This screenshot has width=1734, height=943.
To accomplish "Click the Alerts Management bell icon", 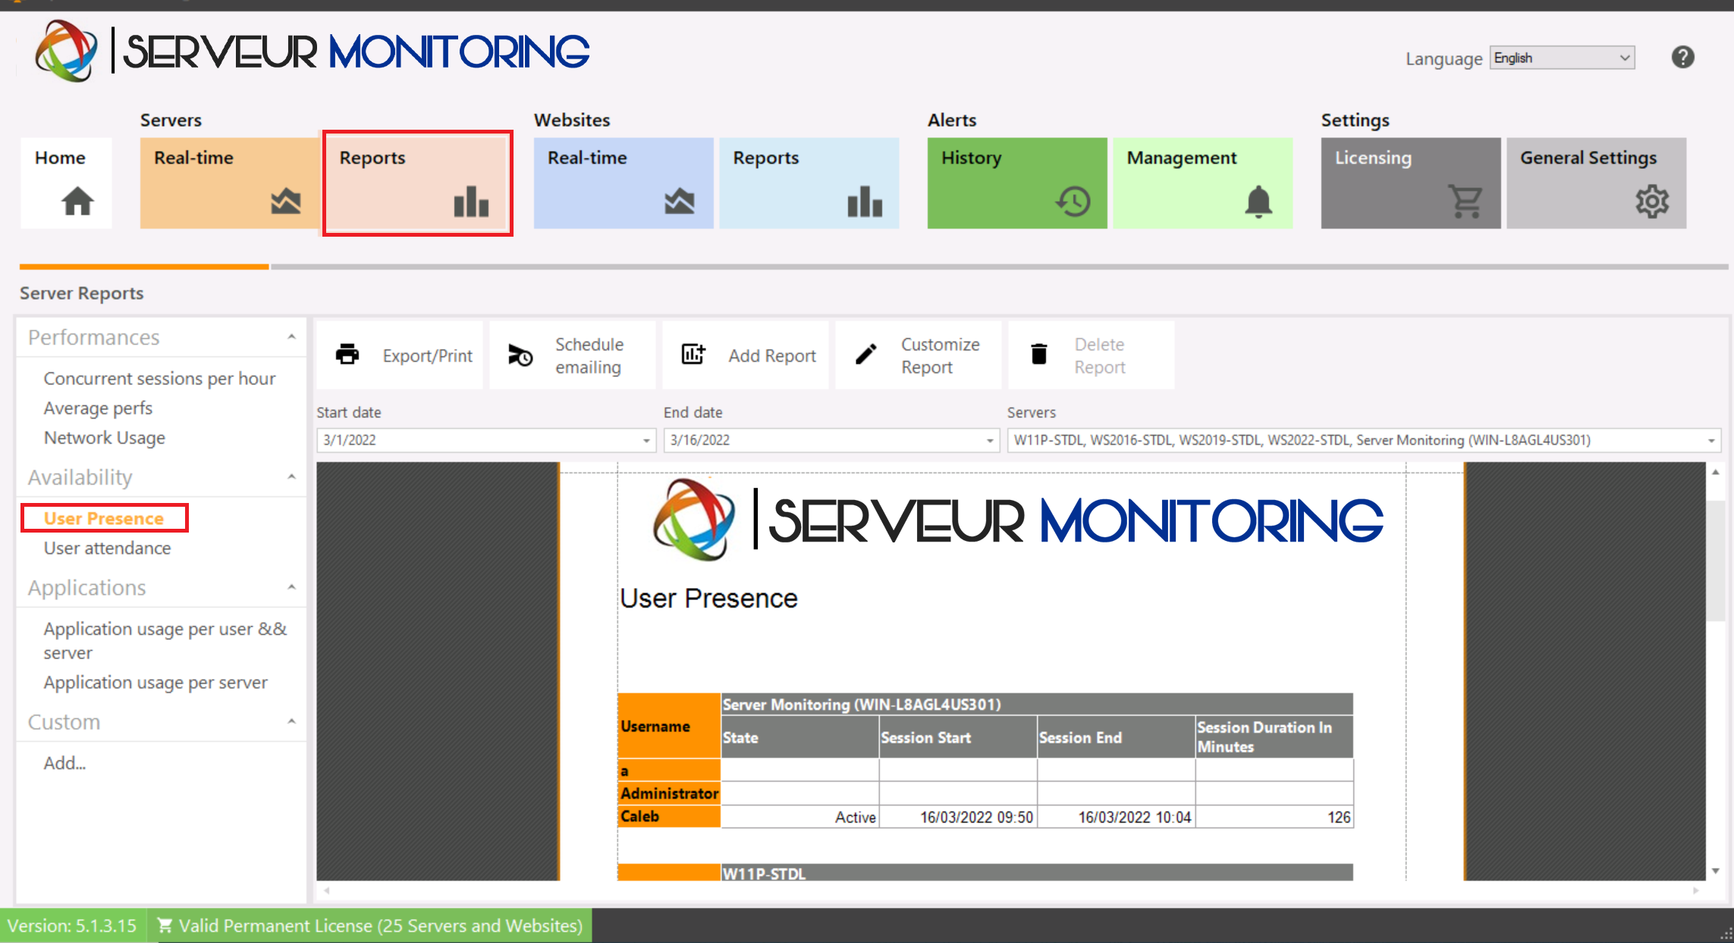I will (x=1258, y=202).
